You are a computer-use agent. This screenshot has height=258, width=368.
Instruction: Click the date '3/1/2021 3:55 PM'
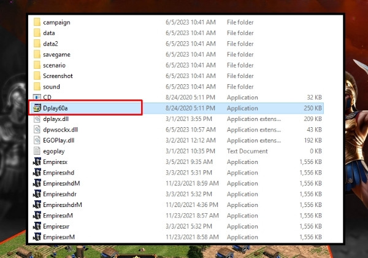[189, 119]
